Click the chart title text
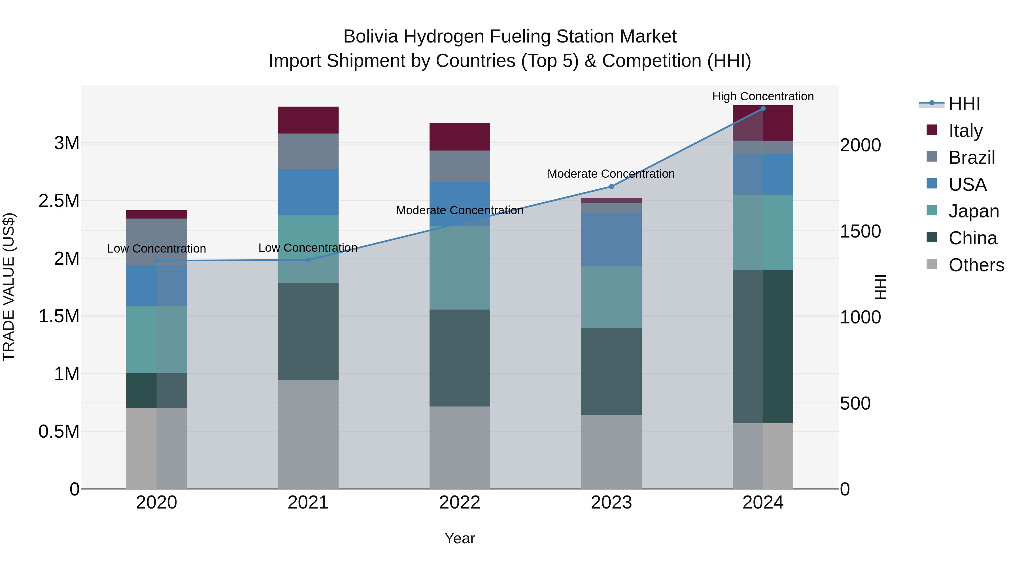 (x=510, y=49)
